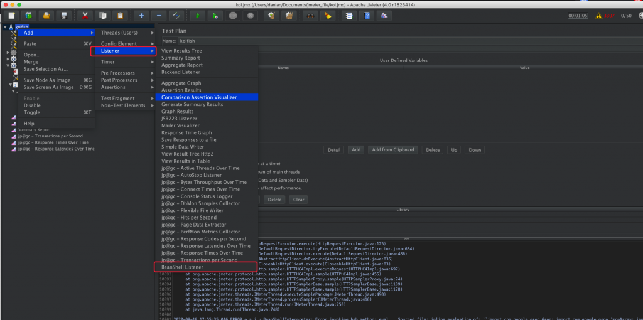Image resolution: width=643 pixels, height=320 pixels.
Task: Click the Stop test toolbar icon
Action: click(234, 15)
